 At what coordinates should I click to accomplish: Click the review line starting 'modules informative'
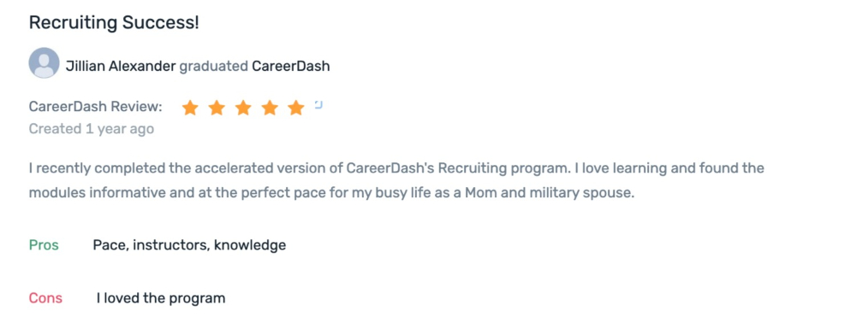331,193
